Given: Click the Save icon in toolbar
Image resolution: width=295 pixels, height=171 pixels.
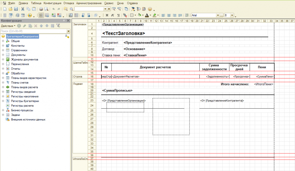Looking at the screenshot, I should coord(16,9).
